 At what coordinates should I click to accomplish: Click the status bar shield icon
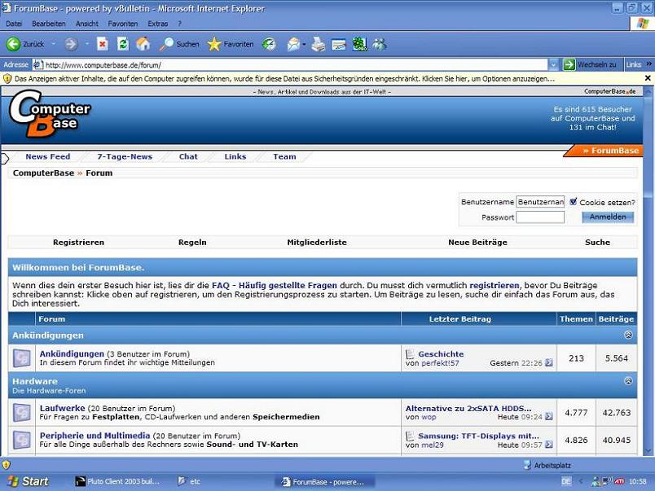coord(6,465)
